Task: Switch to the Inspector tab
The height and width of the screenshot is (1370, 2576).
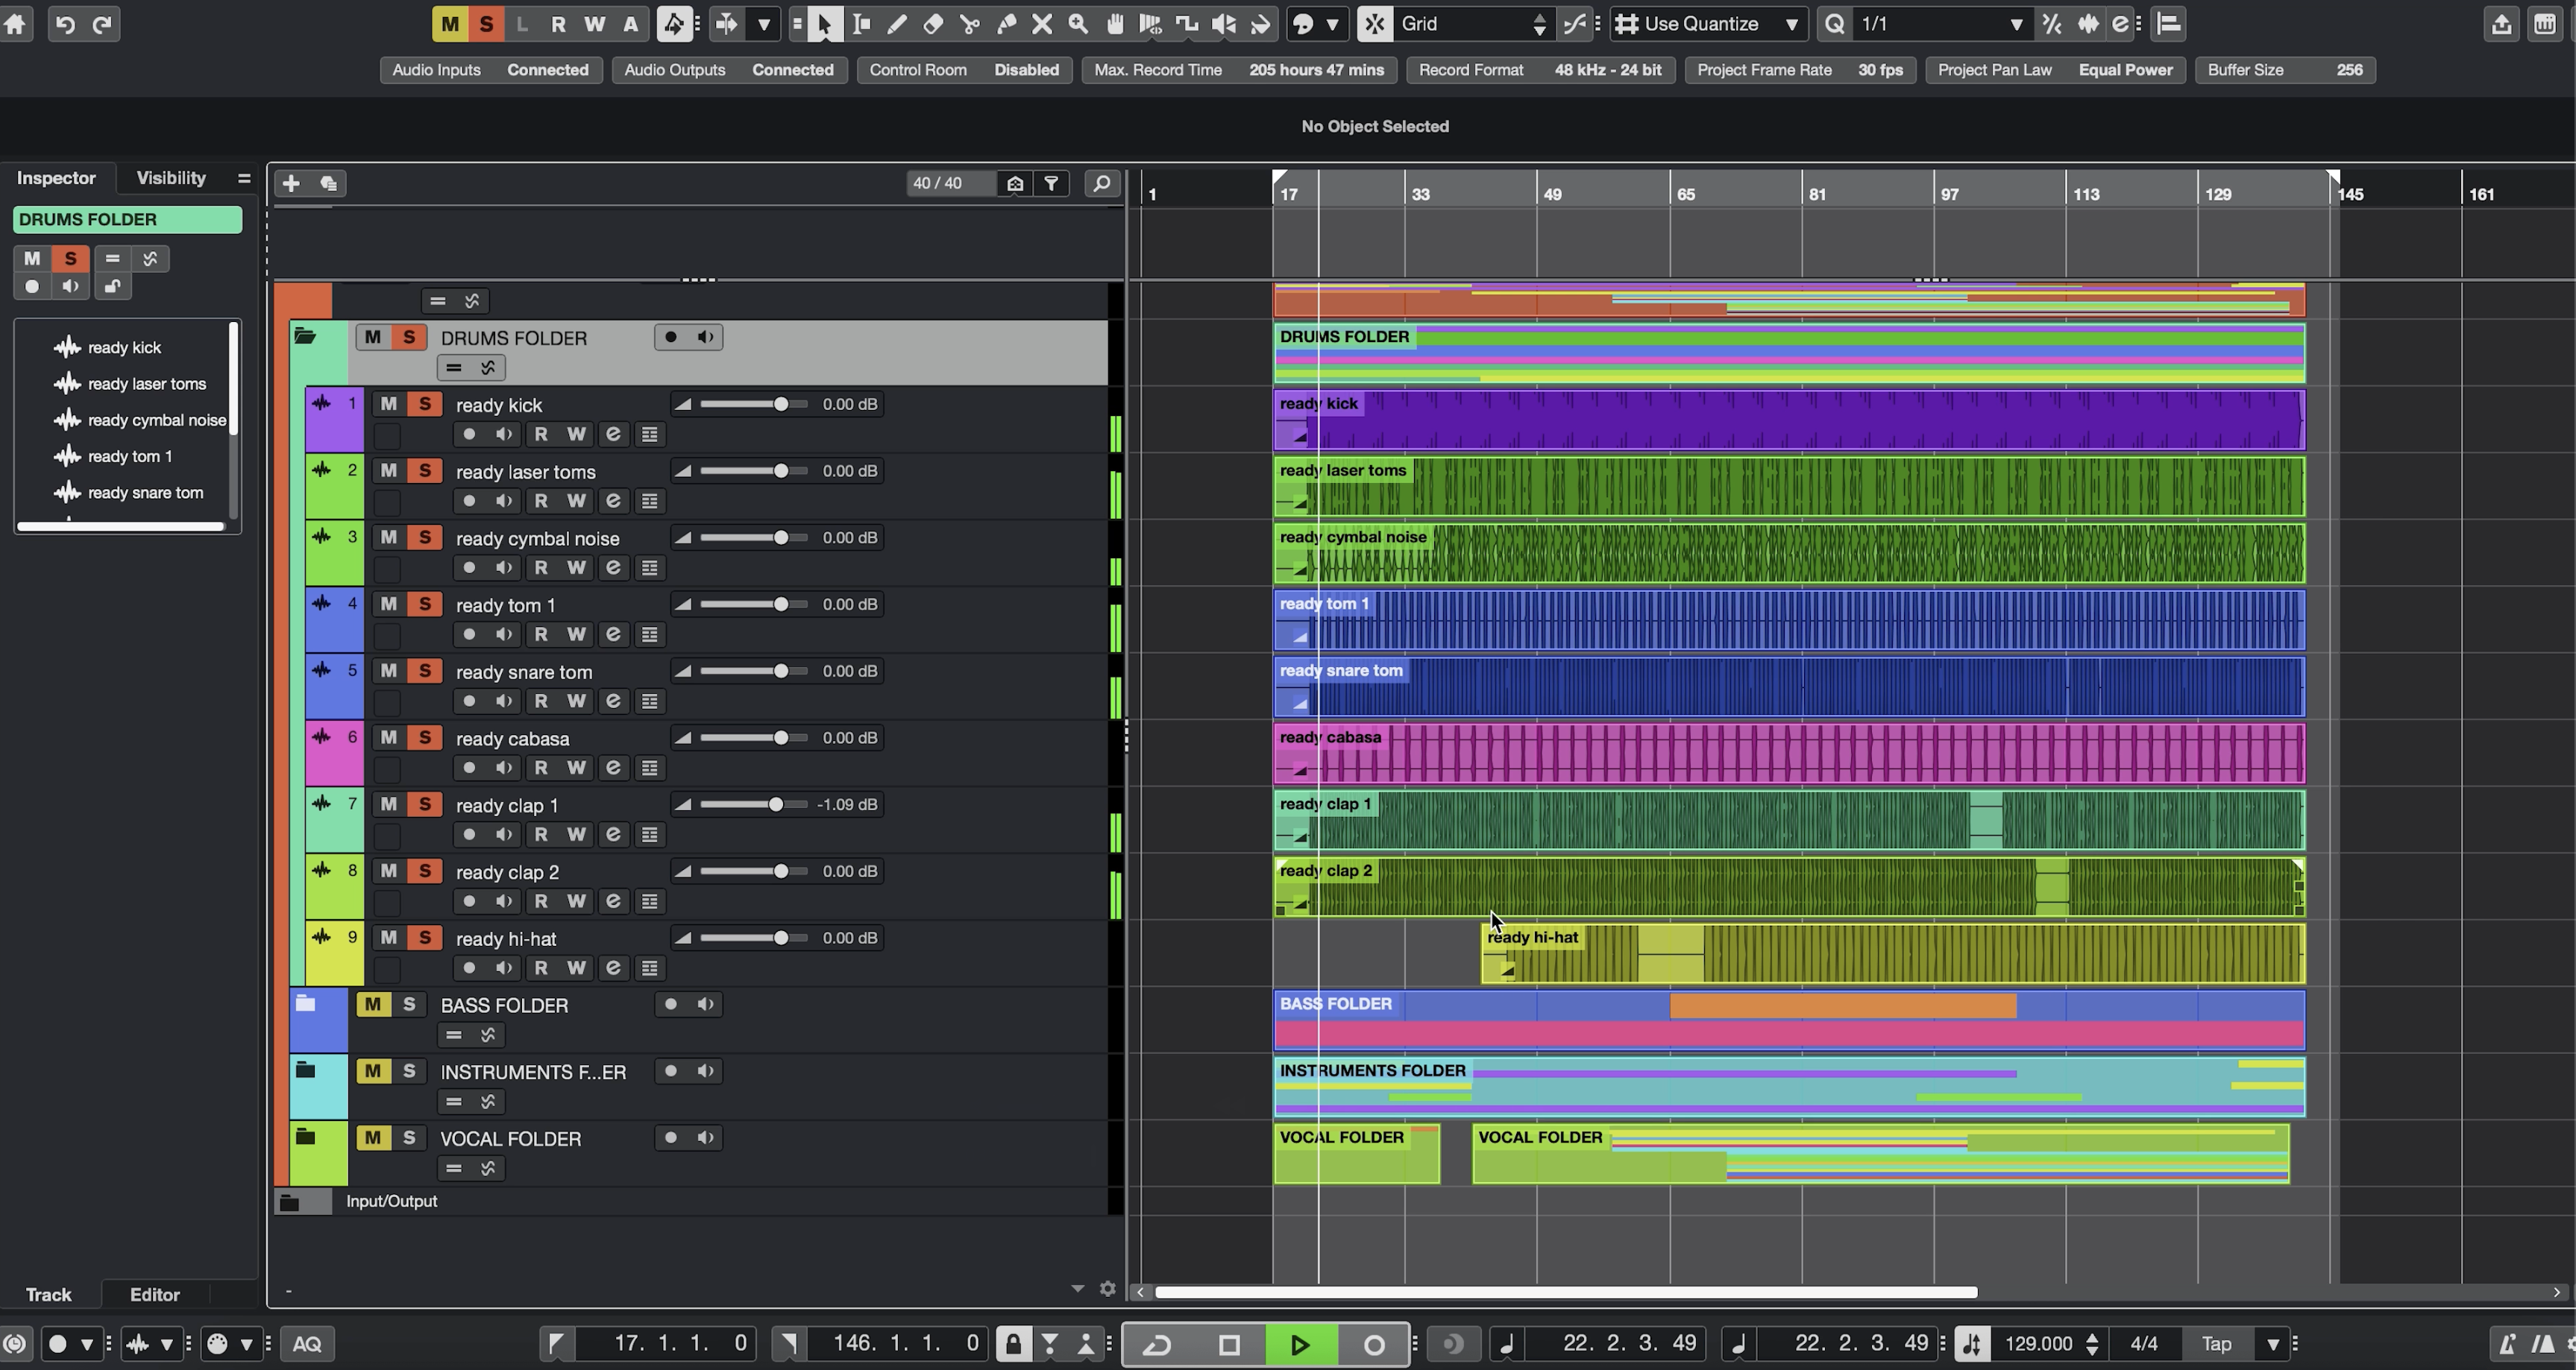Action: click(56, 178)
